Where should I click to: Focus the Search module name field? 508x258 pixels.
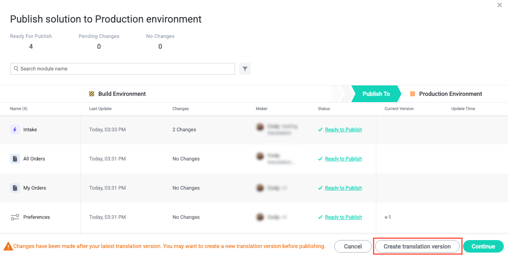coord(125,69)
